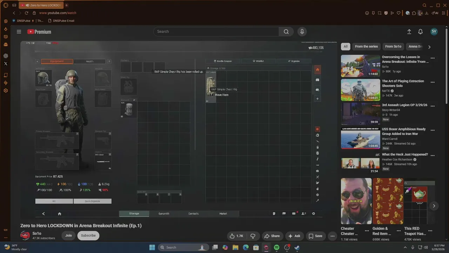449x253 pixels.
Task: Click the game Quick Organize button
Action: pyautogui.click(x=93, y=201)
